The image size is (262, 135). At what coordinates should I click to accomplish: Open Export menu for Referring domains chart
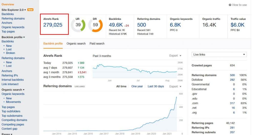(175, 86)
